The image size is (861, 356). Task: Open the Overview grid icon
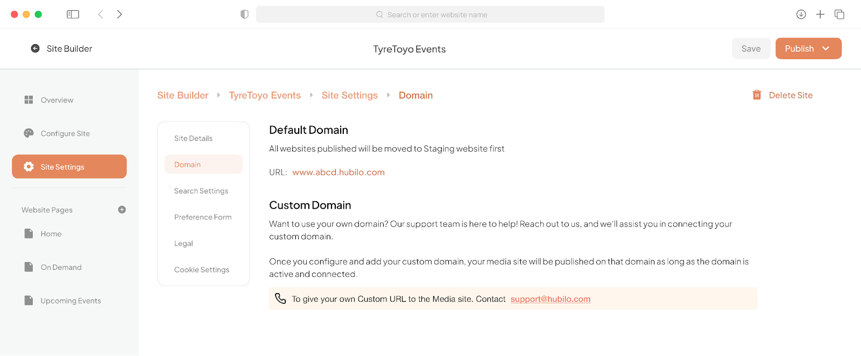click(x=29, y=100)
